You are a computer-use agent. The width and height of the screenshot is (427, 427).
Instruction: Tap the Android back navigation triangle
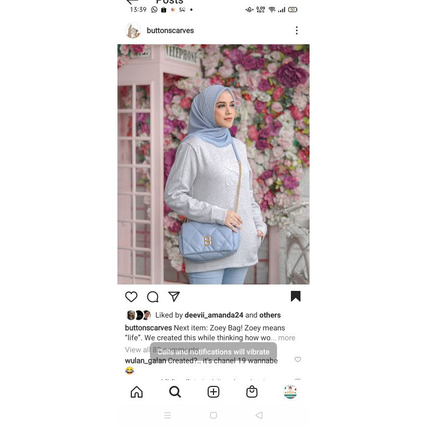(259, 415)
